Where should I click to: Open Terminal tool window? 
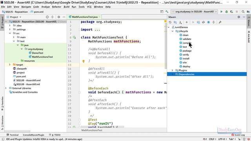pyautogui.click(x=13, y=135)
